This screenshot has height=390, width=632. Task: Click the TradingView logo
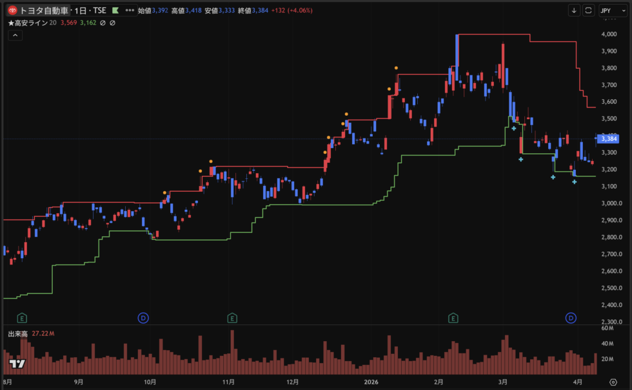(17, 364)
